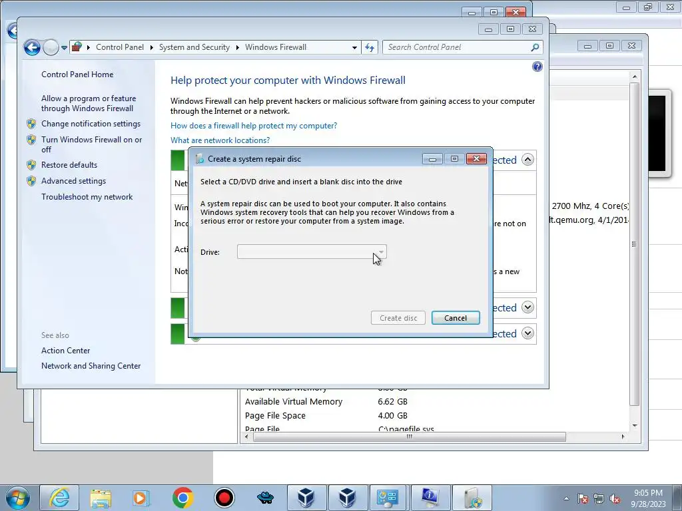The width and height of the screenshot is (682, 511).
Task: Click the Refresh button beside the address bar
Action: click(x=370, y=47)
